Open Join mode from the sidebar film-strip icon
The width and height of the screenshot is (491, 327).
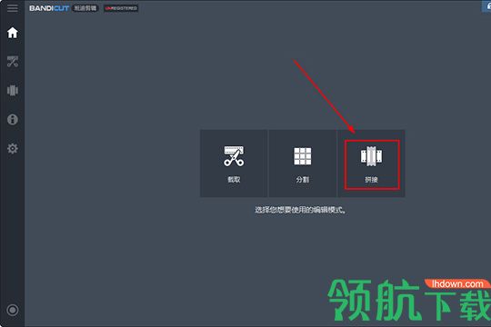13,91
